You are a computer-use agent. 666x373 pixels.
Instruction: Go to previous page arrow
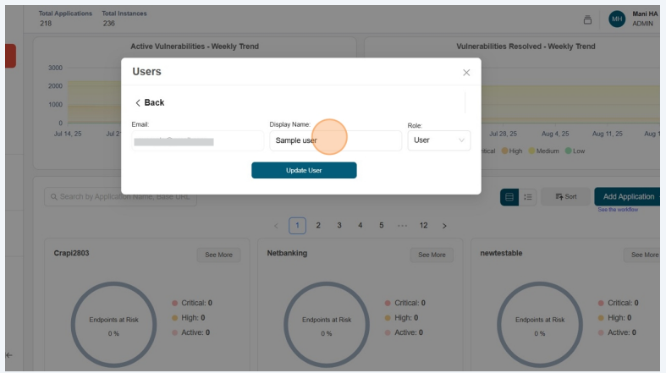tap(276, 226)
